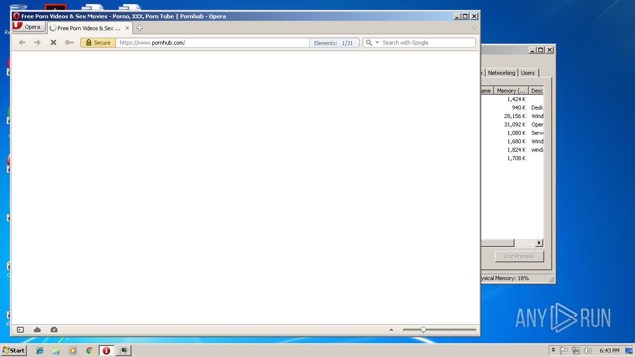Adjust the page zoom slider handle

pos(423,330)
